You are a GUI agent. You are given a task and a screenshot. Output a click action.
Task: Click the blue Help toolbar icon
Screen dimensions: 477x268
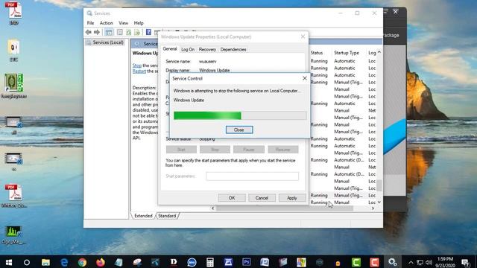[148, 32]
